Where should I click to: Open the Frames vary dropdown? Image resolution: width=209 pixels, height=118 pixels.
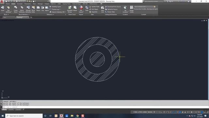pos(55,10)
